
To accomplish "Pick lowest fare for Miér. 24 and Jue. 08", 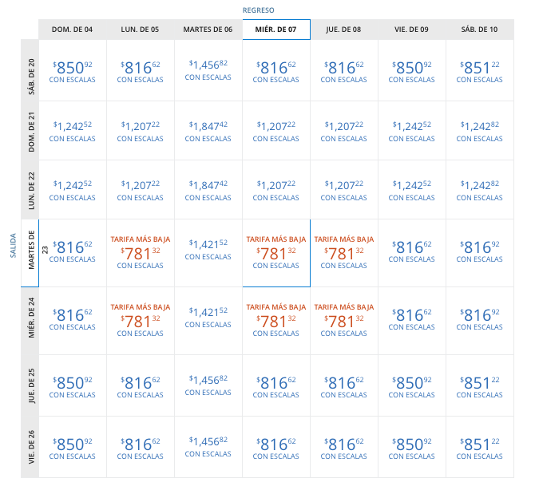I will pyautogui.click(x=343, y=320).
